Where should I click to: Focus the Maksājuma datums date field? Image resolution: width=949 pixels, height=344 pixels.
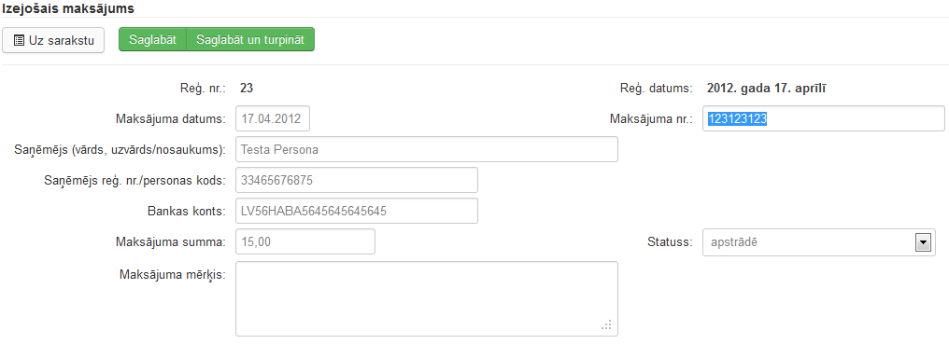click(x=273, y=118)
